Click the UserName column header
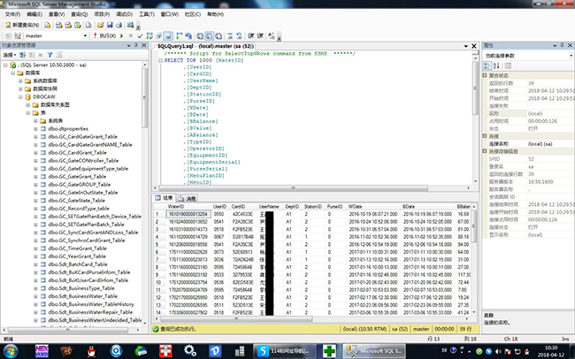The height and width of the screenshot is (359, 575). click(271, 206)
